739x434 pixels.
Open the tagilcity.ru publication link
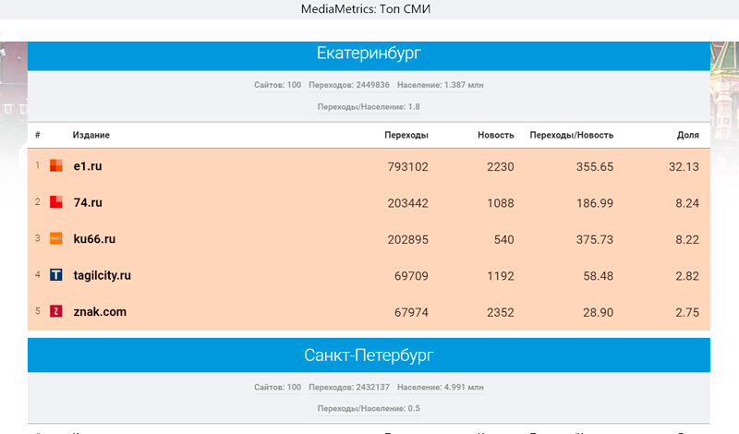click(x=103, y=275)
